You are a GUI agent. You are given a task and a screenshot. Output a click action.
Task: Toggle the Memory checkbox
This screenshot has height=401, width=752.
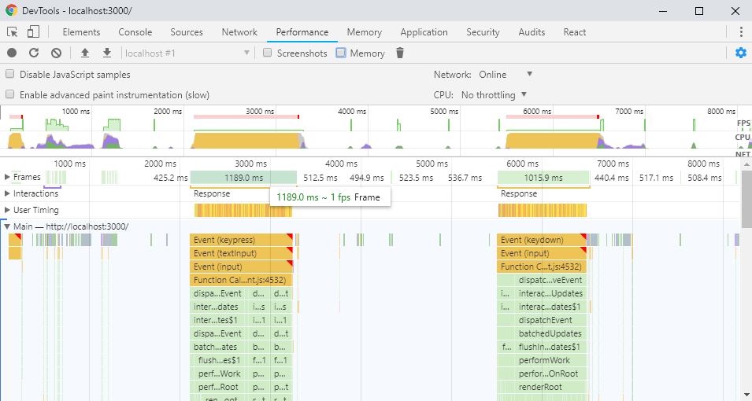tap(341, 53)
